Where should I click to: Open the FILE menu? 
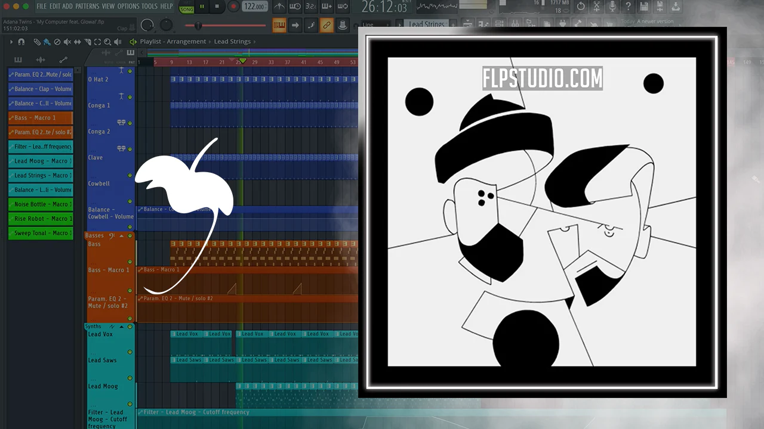coord(41,7)
